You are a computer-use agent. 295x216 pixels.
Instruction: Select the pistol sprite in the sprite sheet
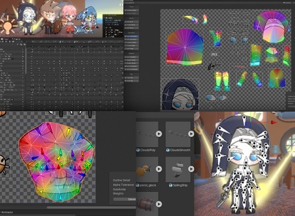click(214, 66)
